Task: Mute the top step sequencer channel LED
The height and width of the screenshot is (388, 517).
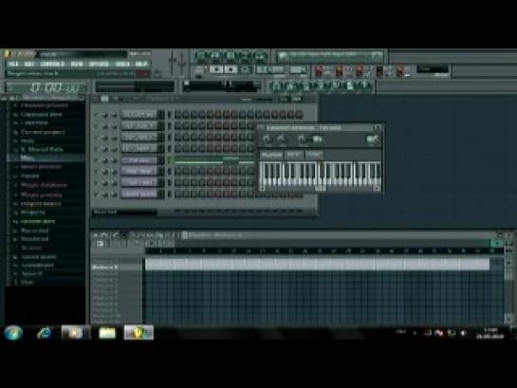Action: pos(96,115)
